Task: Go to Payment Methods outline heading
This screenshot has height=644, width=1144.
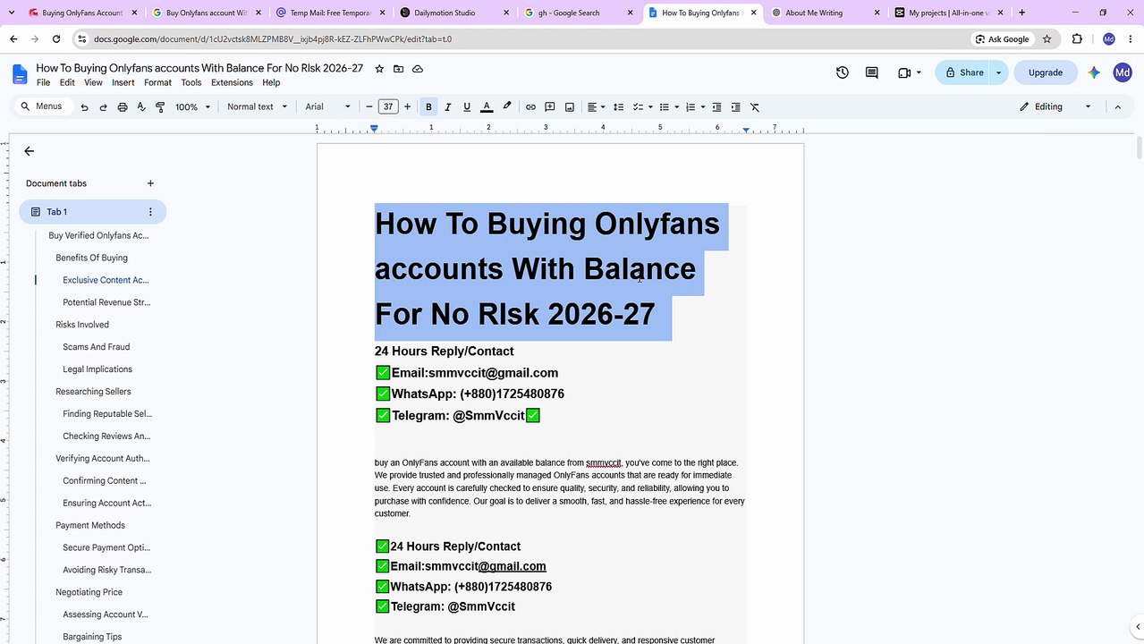Action: (90, 525)
